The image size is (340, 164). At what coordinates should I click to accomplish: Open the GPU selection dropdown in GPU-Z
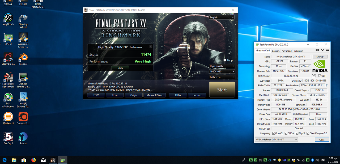[x=276, y=140]
